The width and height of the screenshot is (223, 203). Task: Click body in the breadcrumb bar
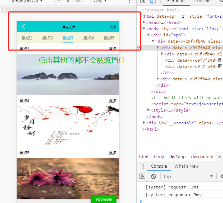pos(159,157)
